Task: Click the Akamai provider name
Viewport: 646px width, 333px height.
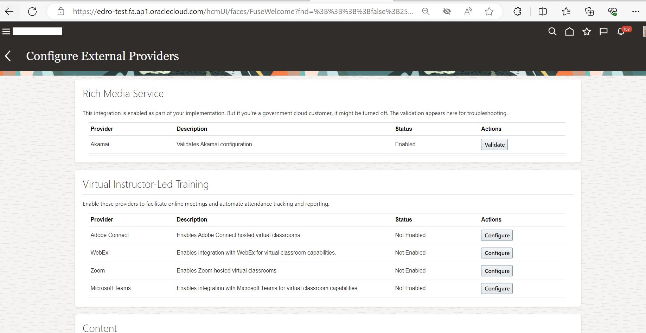Action: (x=100, y=144)
